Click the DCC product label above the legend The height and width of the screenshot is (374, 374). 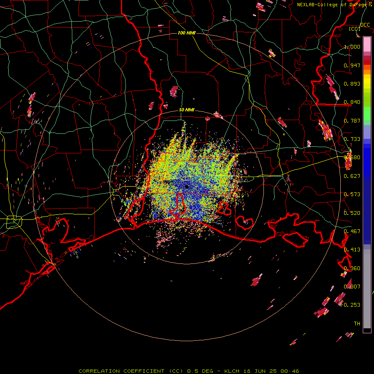(x=365, y=25)
